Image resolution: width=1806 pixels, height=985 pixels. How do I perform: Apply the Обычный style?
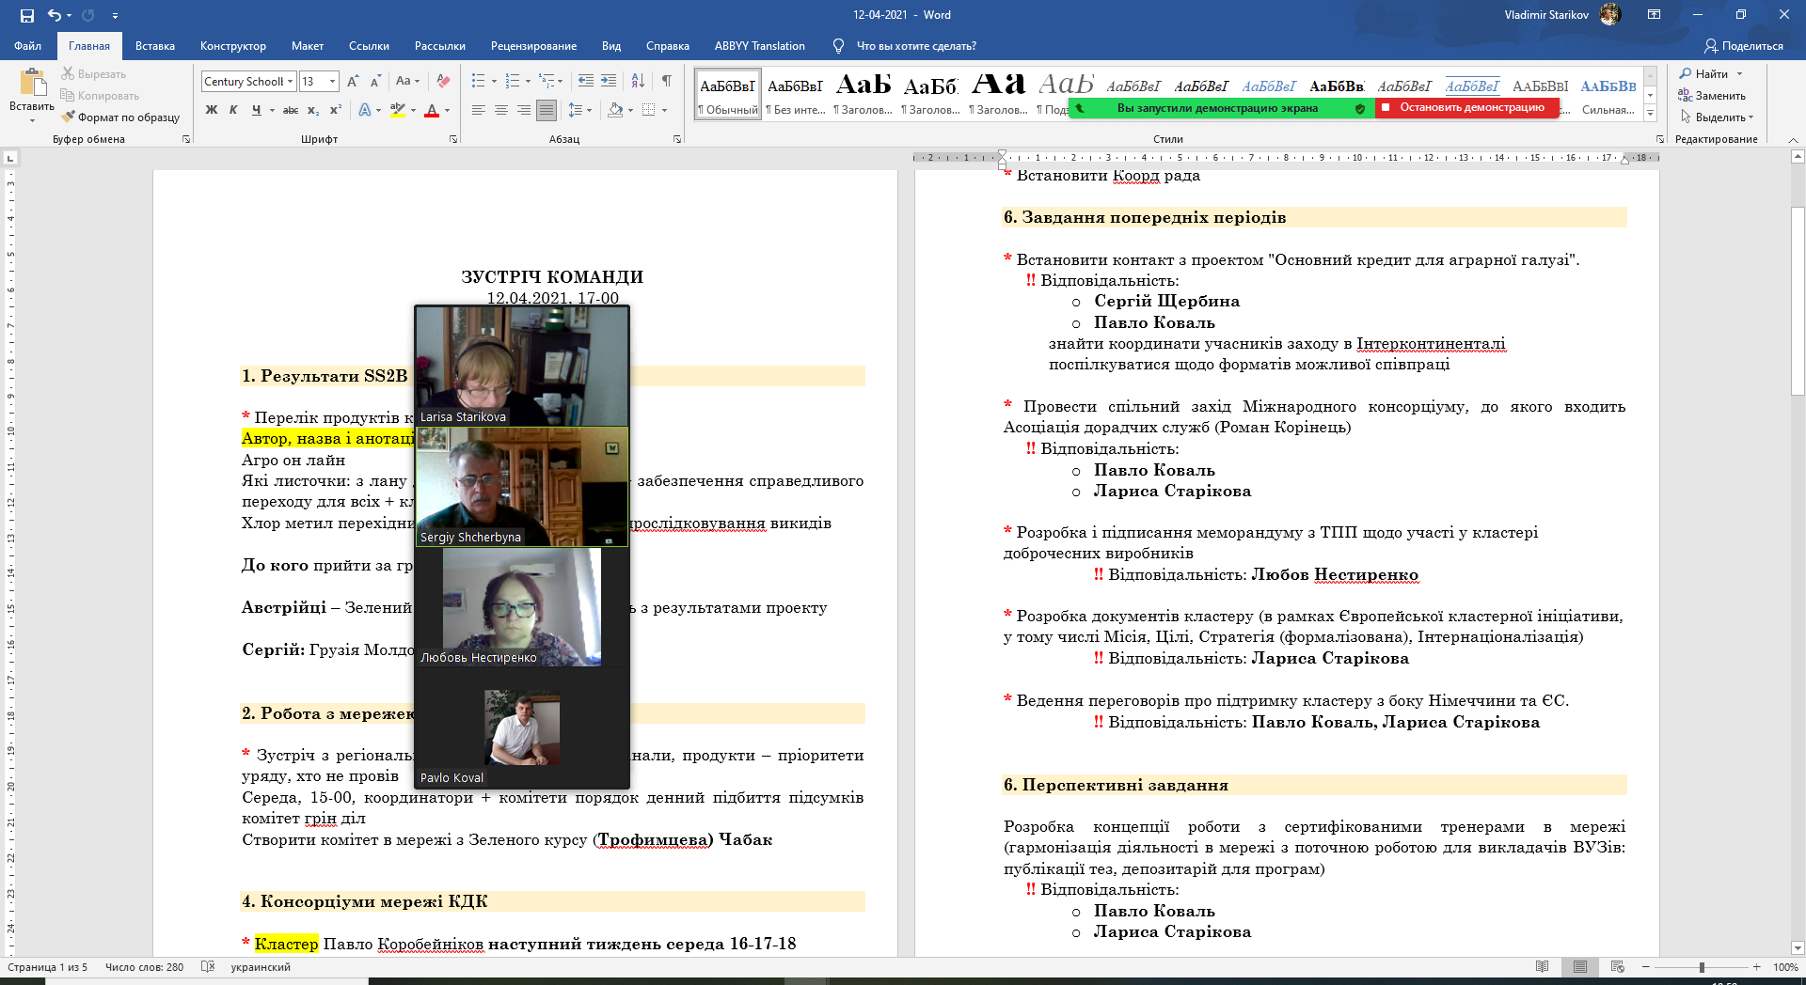click(x=728, y=95)
